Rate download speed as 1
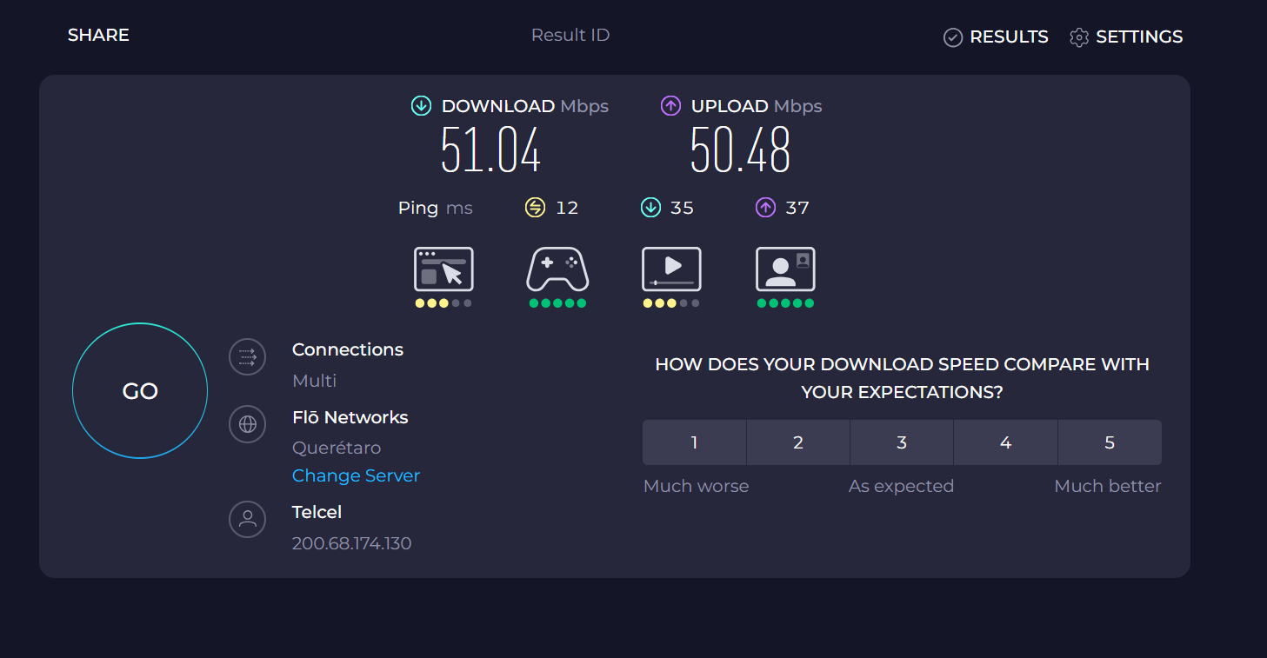 pos(694,442)
